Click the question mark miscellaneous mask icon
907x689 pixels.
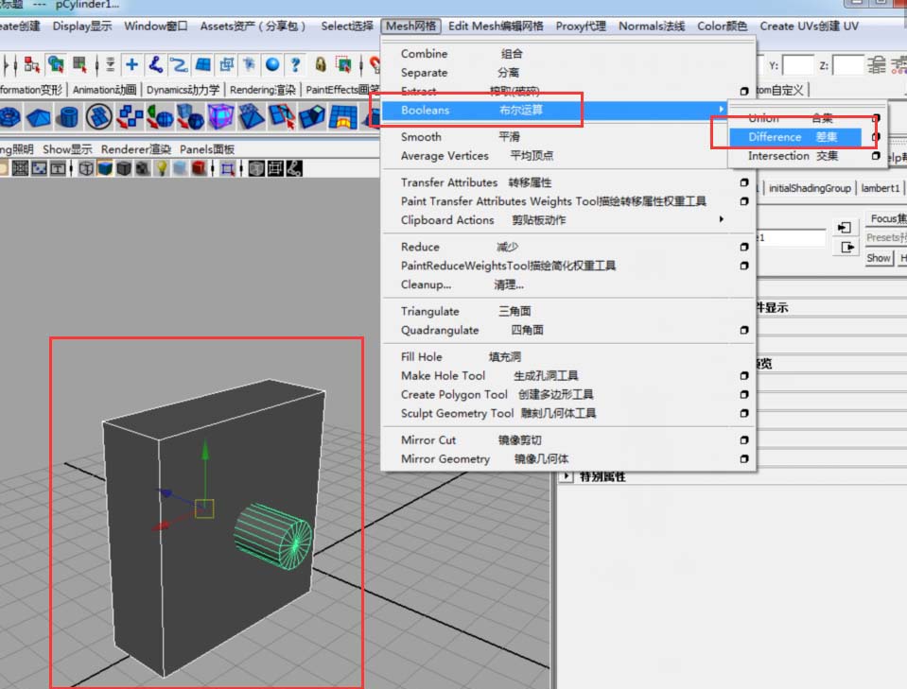point(296,64)
